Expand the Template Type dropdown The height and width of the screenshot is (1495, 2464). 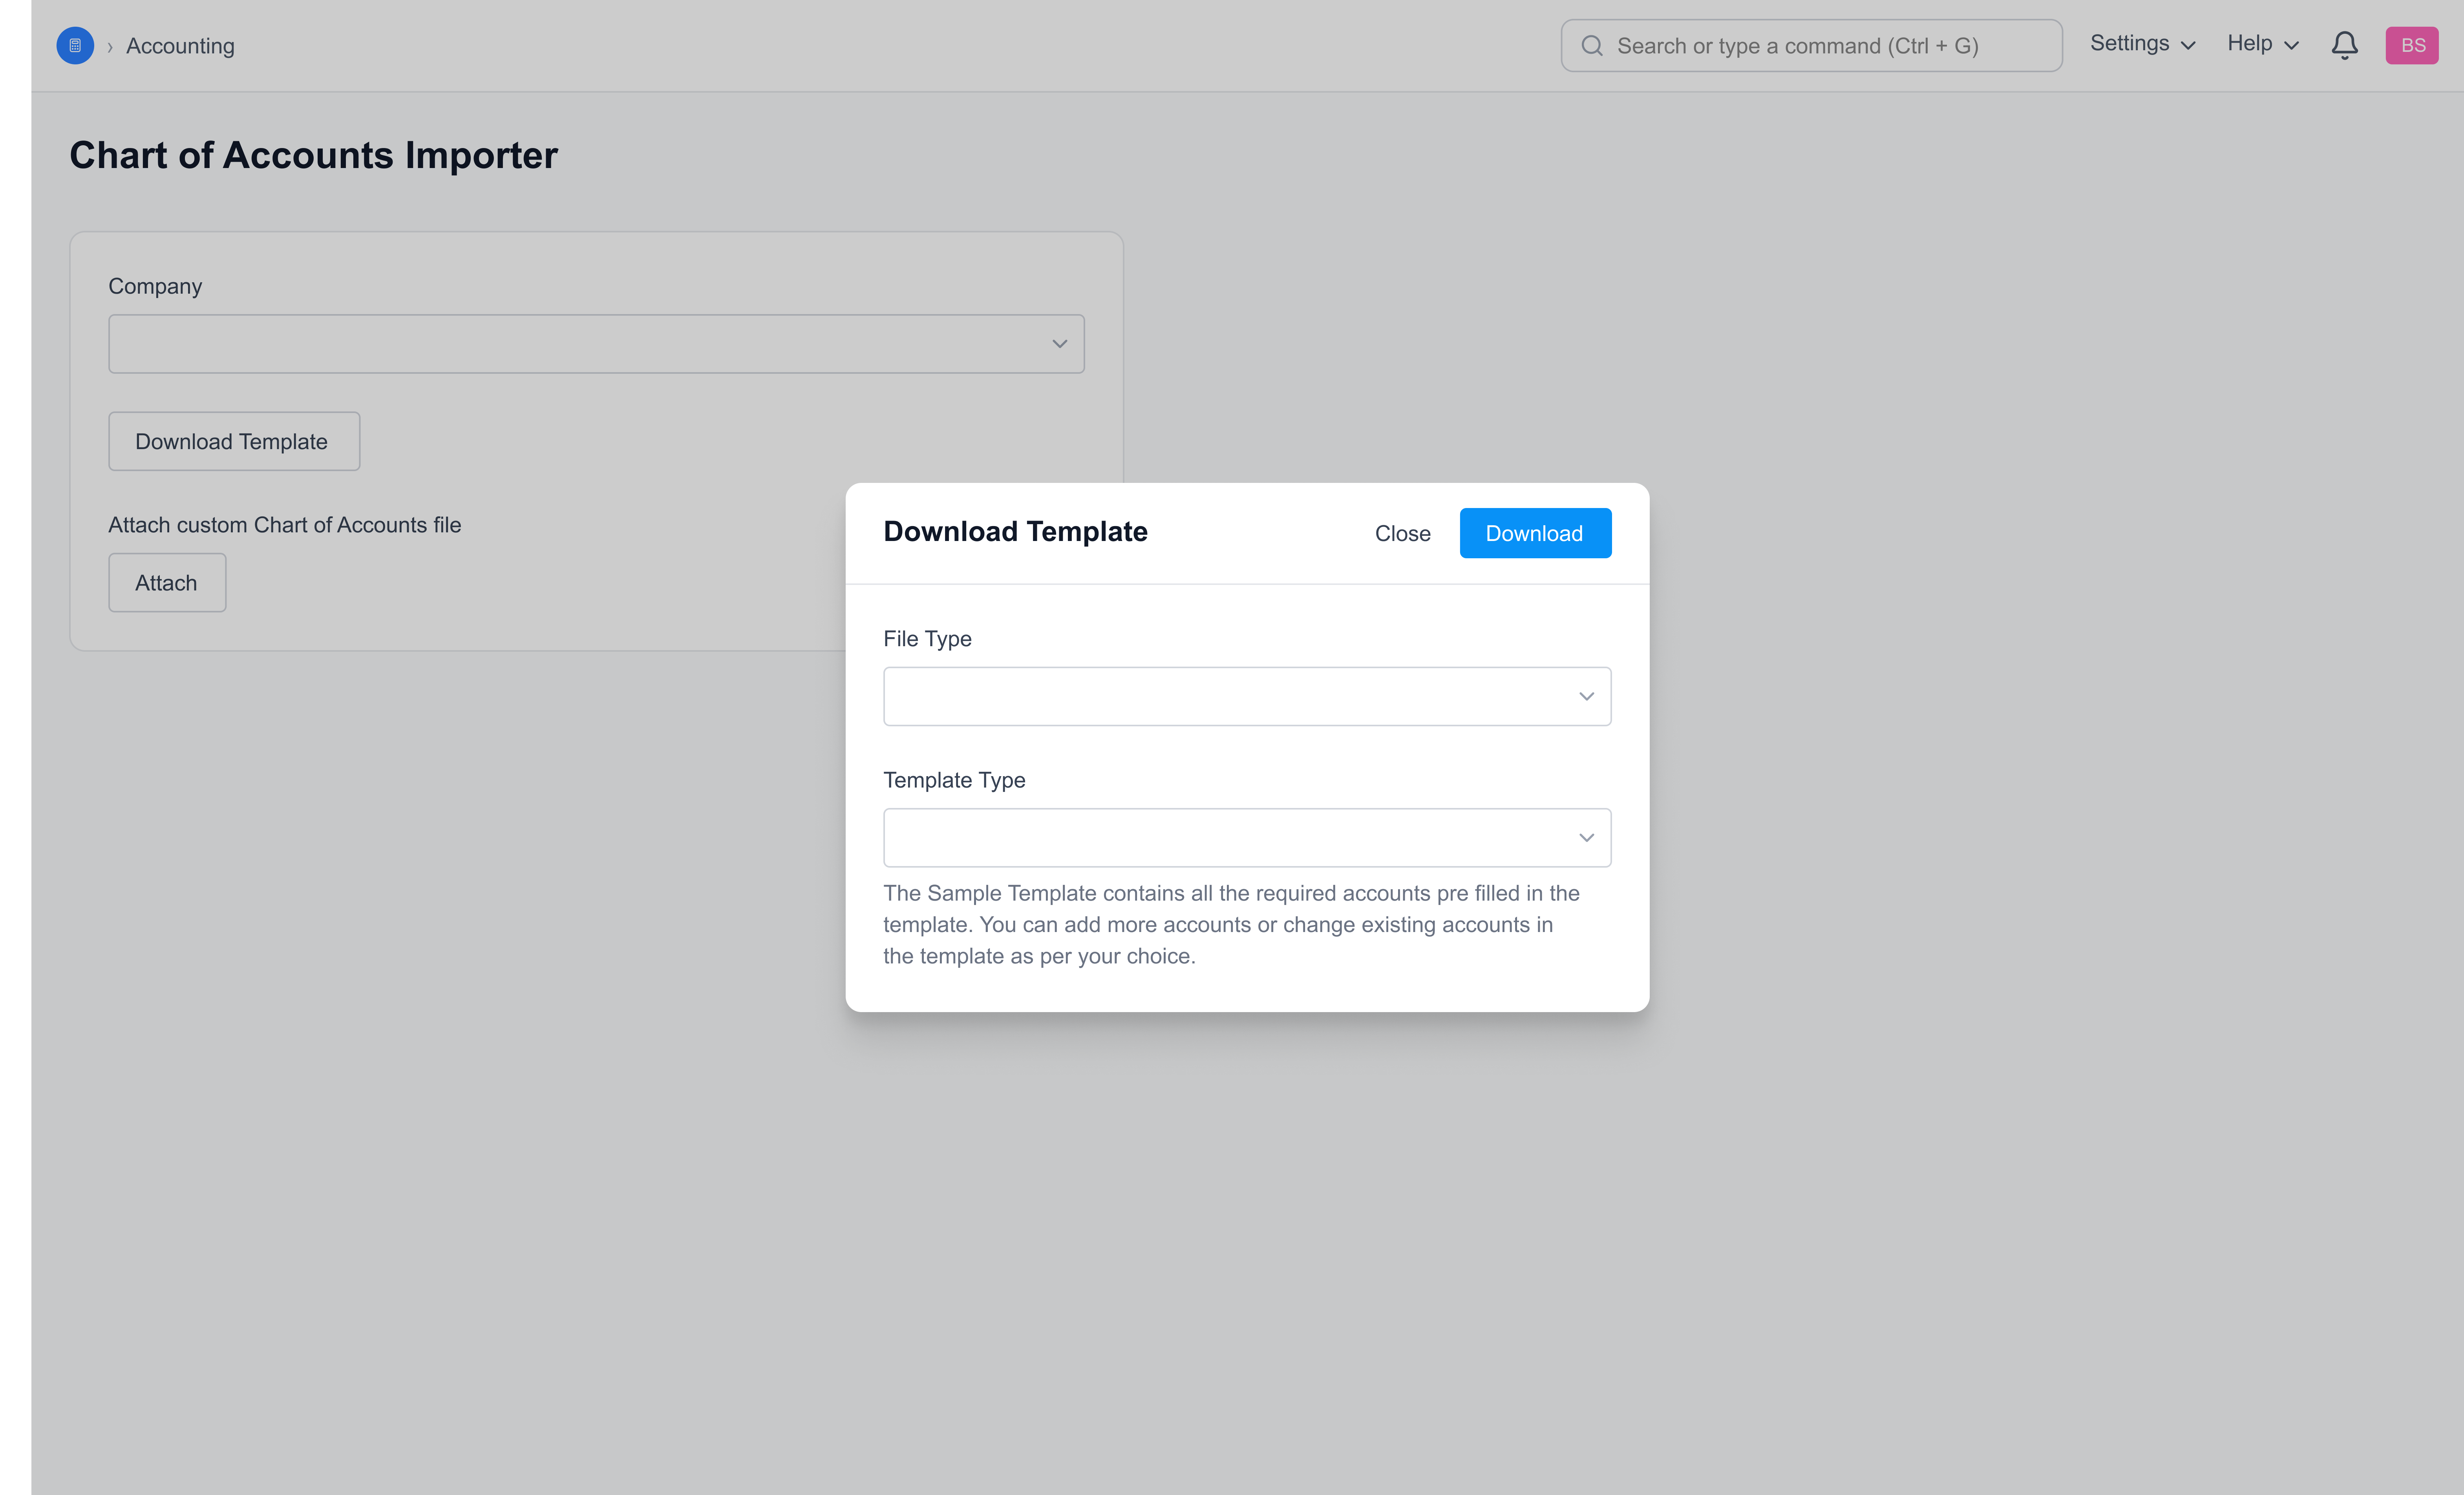1246,838
